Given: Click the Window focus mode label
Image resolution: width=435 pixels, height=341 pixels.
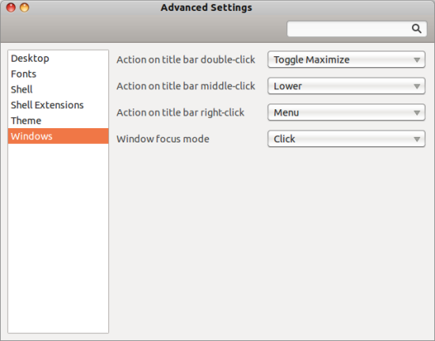Looking at the screenshot, I should click(163, 138).
